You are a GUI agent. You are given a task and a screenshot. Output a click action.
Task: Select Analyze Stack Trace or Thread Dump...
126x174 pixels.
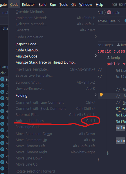pos(53,62)
